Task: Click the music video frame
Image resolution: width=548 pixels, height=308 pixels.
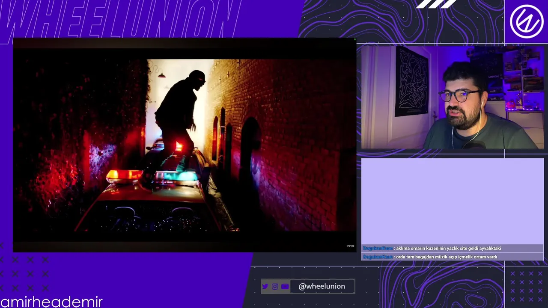Action: coord(185,145)
